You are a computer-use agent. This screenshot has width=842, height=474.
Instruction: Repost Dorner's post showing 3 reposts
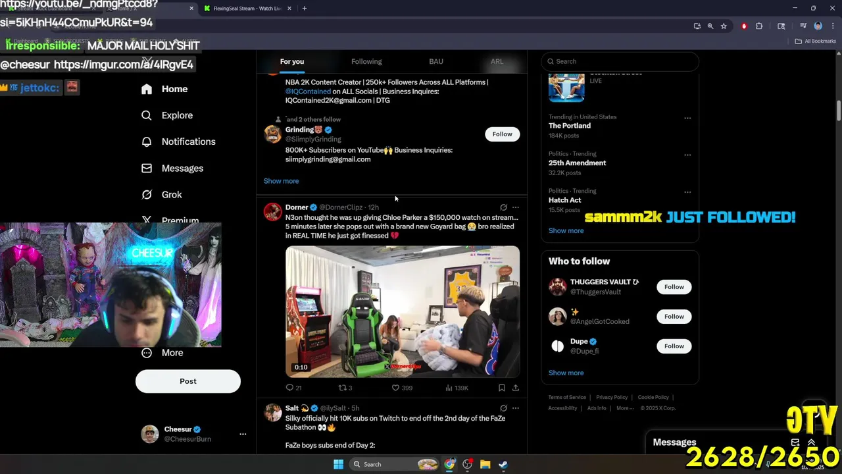pos(345,388)
